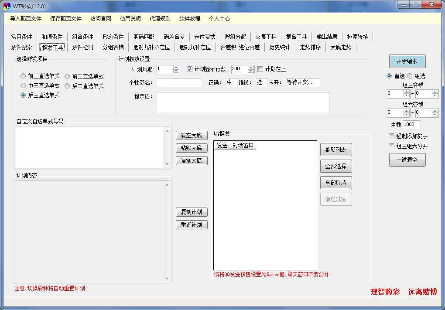点击全部选择按钮
The height and width of the screenshot is (310, 445).
pyautogui.click(x=335, y=166)
